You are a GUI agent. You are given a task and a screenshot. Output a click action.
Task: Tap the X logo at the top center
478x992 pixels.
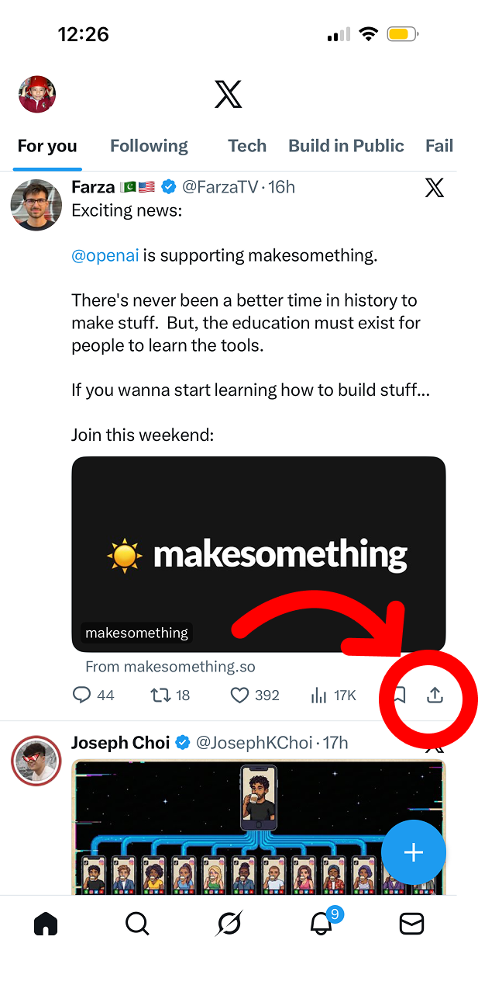229,95
